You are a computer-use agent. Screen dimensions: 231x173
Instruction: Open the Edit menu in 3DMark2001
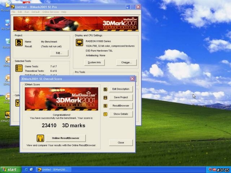(20, 12)
